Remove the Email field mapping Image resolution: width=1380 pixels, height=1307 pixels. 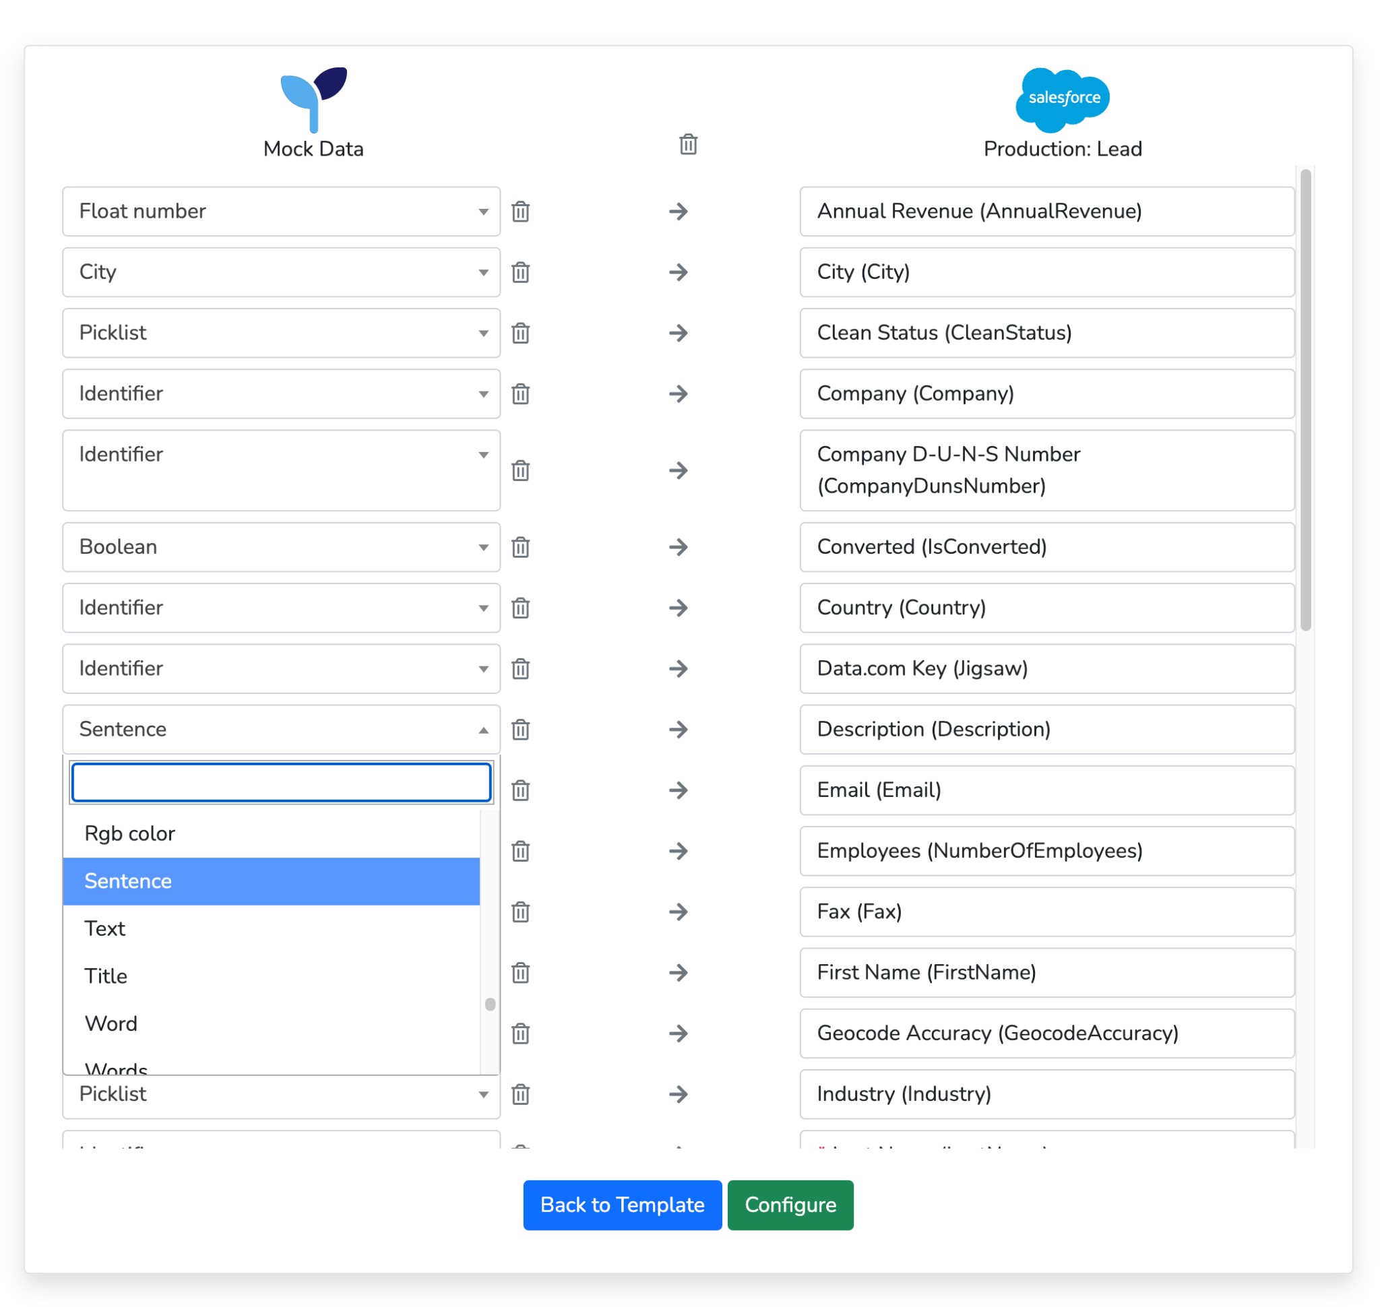[x=521, y=790]
